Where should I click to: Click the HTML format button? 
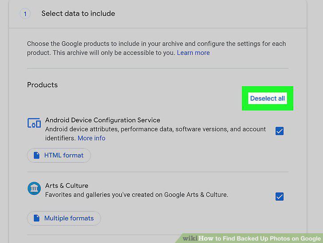59,155
